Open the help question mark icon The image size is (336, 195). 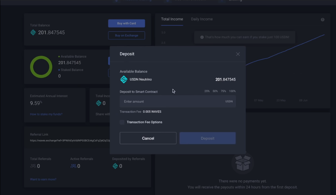322,20
